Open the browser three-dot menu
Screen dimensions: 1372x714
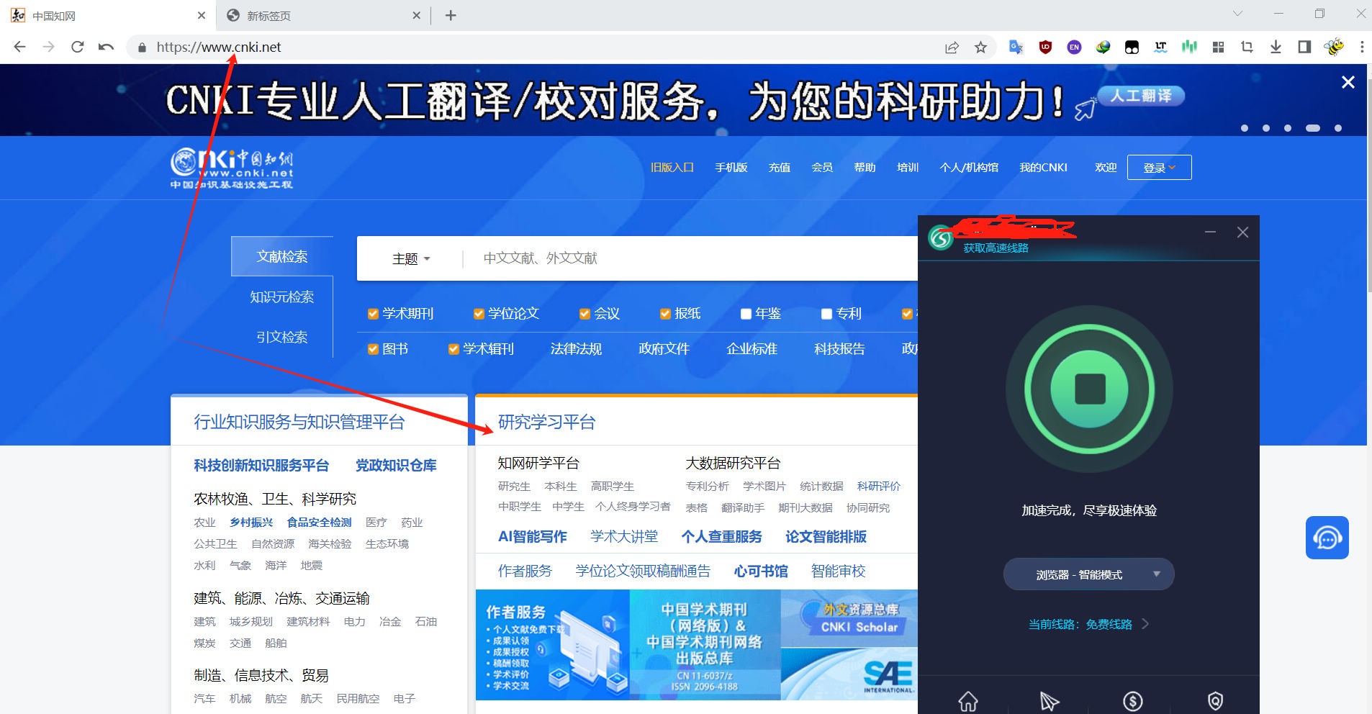coord(1362,47)
